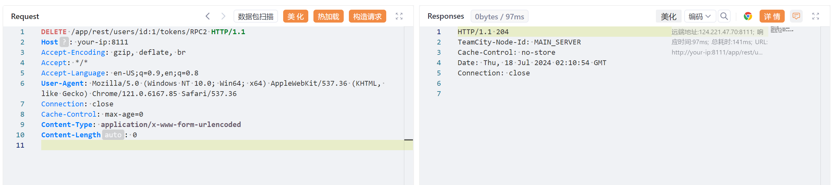Click the 数据包扫描 packet scan button
This screenshot has height=185, width=834.
tap(255, 16)
